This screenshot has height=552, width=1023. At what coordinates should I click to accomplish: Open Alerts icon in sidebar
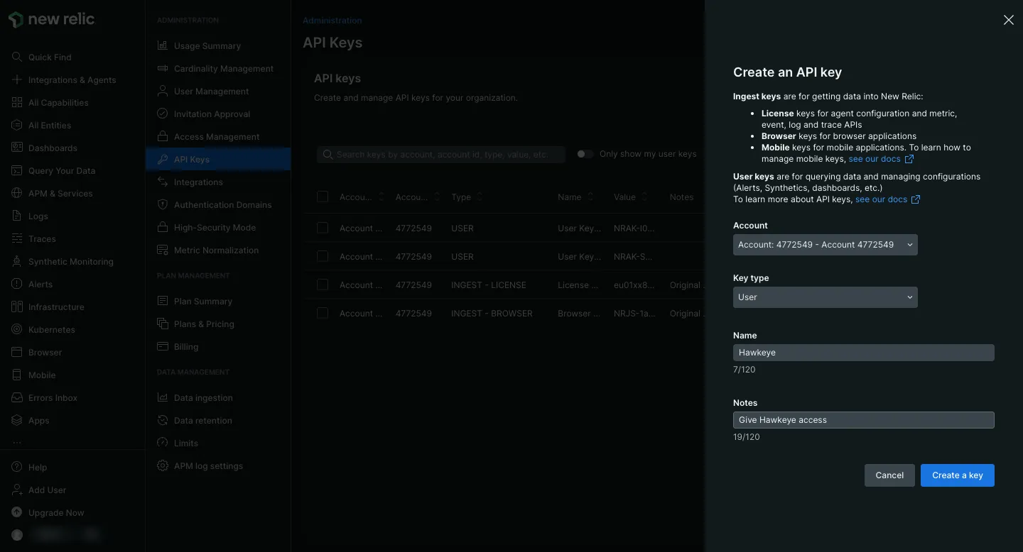17,285
